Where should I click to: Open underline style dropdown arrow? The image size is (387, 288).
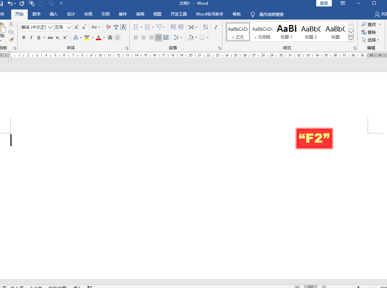[44, 38]
